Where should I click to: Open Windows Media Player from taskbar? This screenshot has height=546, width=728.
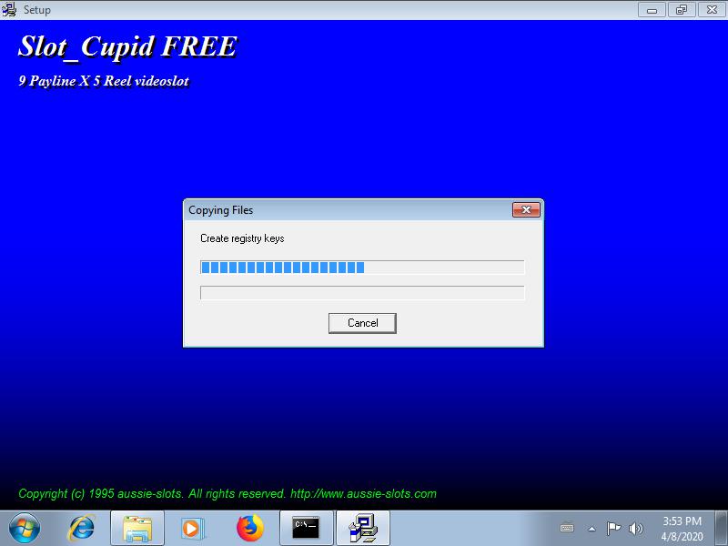192,529
